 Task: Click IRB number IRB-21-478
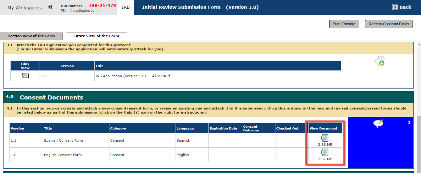coord(102,6)
